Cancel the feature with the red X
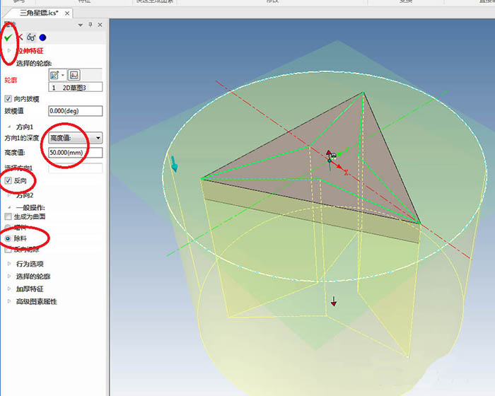The height and width of the screenshot is (396, 495). 20,37
